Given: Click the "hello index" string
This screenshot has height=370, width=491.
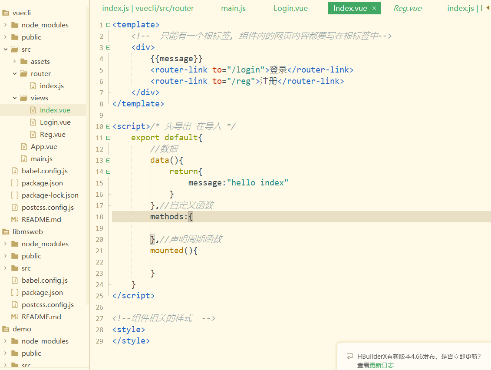Looking at the screenshot, I should [x=257, y=183].
